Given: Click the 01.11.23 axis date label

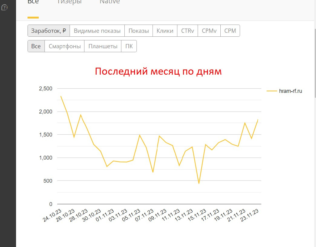Looking at the screenshot, I should pos(105,215).
